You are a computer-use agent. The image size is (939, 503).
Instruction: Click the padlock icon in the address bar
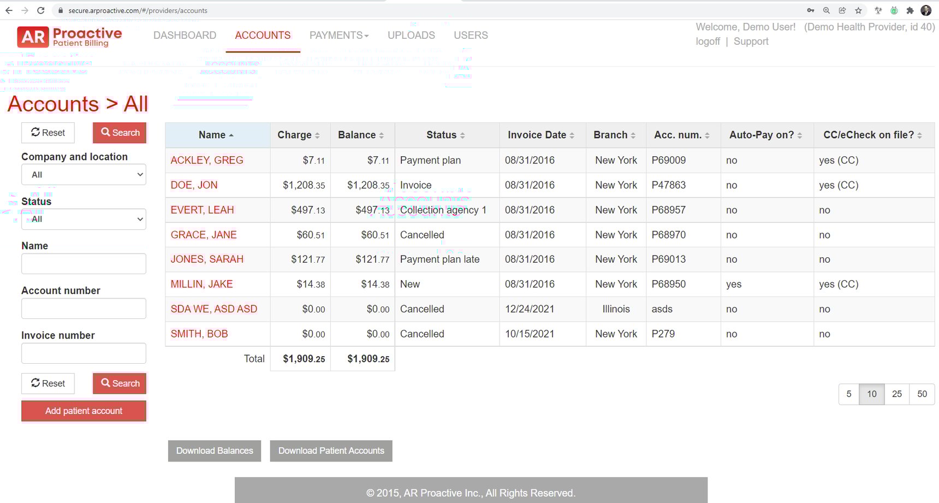tap(60, 10)
